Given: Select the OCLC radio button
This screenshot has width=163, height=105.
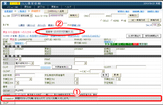Looking at the screenshot, I should pyautogui.click(x=101, y=21).
